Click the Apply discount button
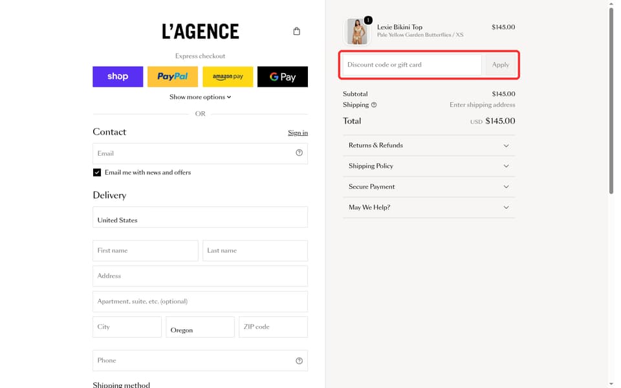Image resolution: width=621 pixels, height=388 pixels. pos(501,65)
